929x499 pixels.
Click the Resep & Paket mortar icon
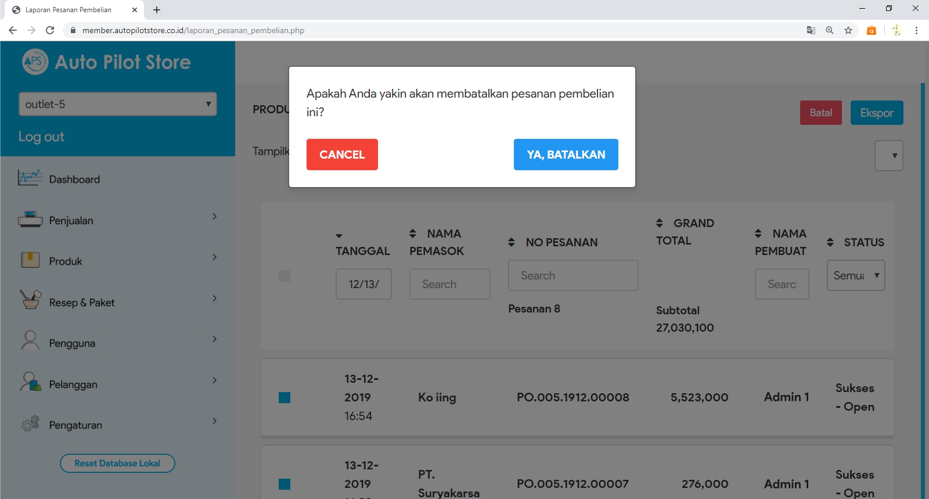(x=30, y=300)
